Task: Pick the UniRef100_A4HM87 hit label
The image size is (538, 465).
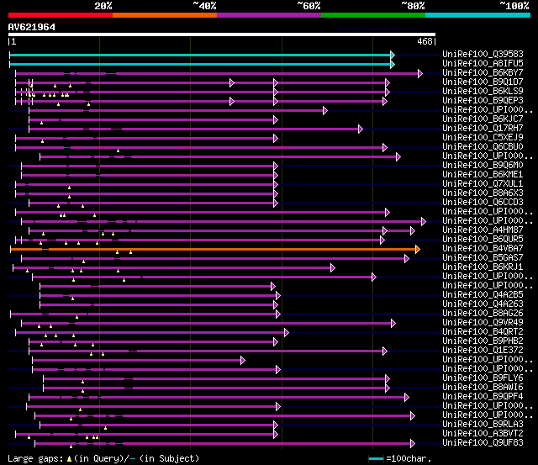Action: pos(483,230)
